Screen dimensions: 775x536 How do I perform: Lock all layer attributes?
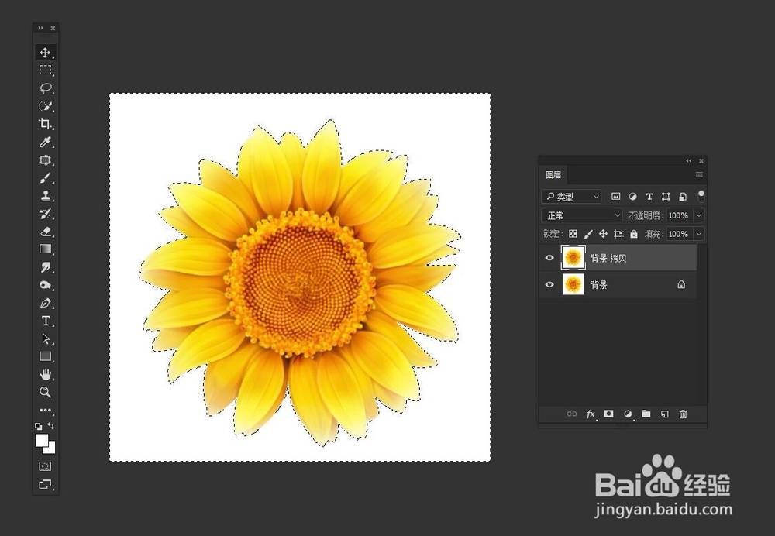634,234
